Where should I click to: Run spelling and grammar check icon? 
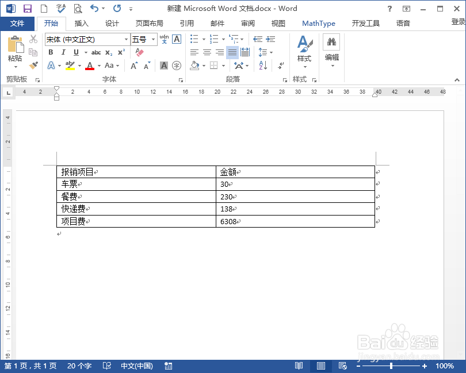click(x=60, y=9)
